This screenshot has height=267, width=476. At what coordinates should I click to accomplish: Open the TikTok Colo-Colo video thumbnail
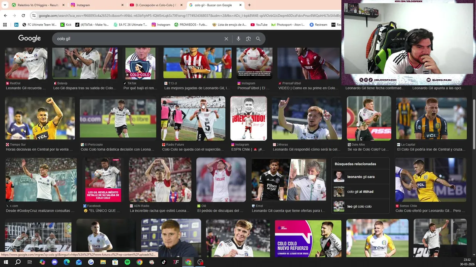(x=140, y=63)
